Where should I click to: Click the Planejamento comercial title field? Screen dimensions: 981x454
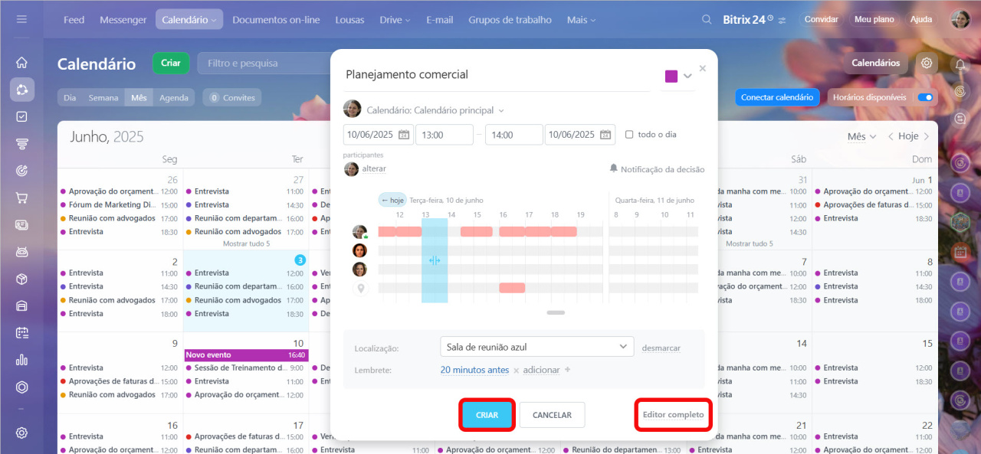[x=497, y=74]
